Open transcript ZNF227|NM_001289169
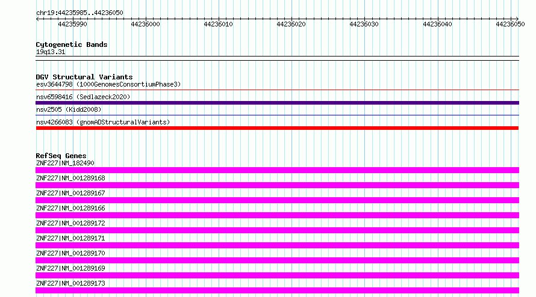Viewport: 536px width, 297px height. (70, 268)
